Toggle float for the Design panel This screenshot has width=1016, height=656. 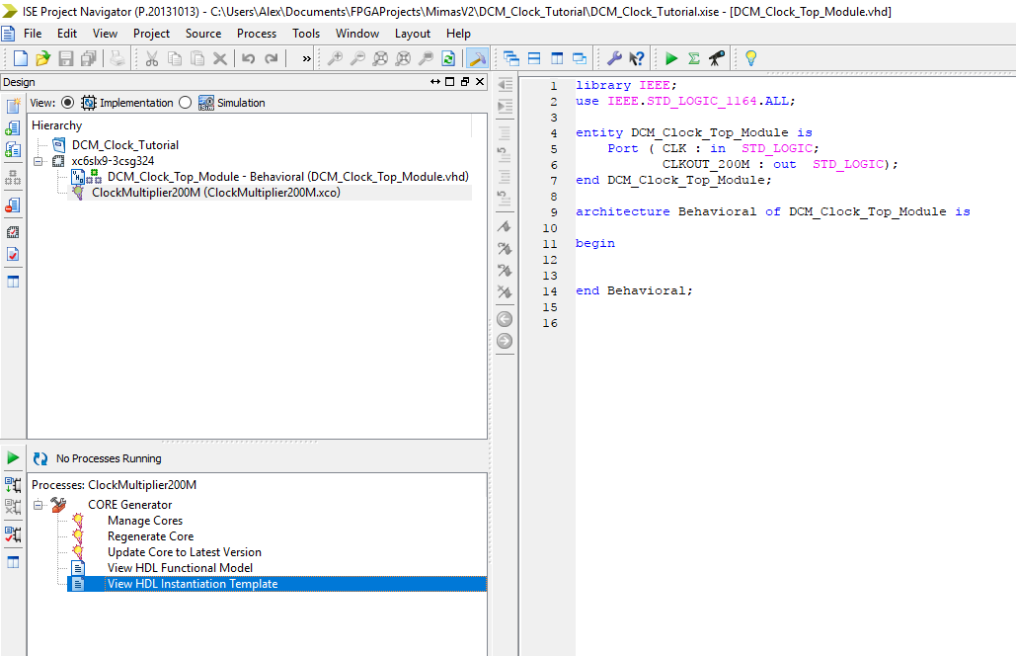point(465,82)
